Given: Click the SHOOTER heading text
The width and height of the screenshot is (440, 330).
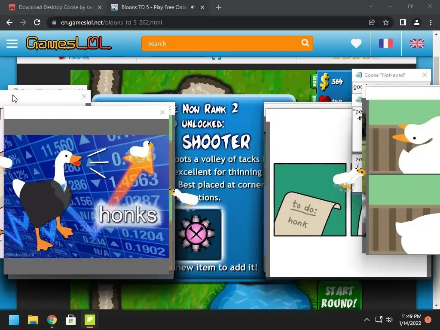Looking at the screenshot, I should pos(216,142).
